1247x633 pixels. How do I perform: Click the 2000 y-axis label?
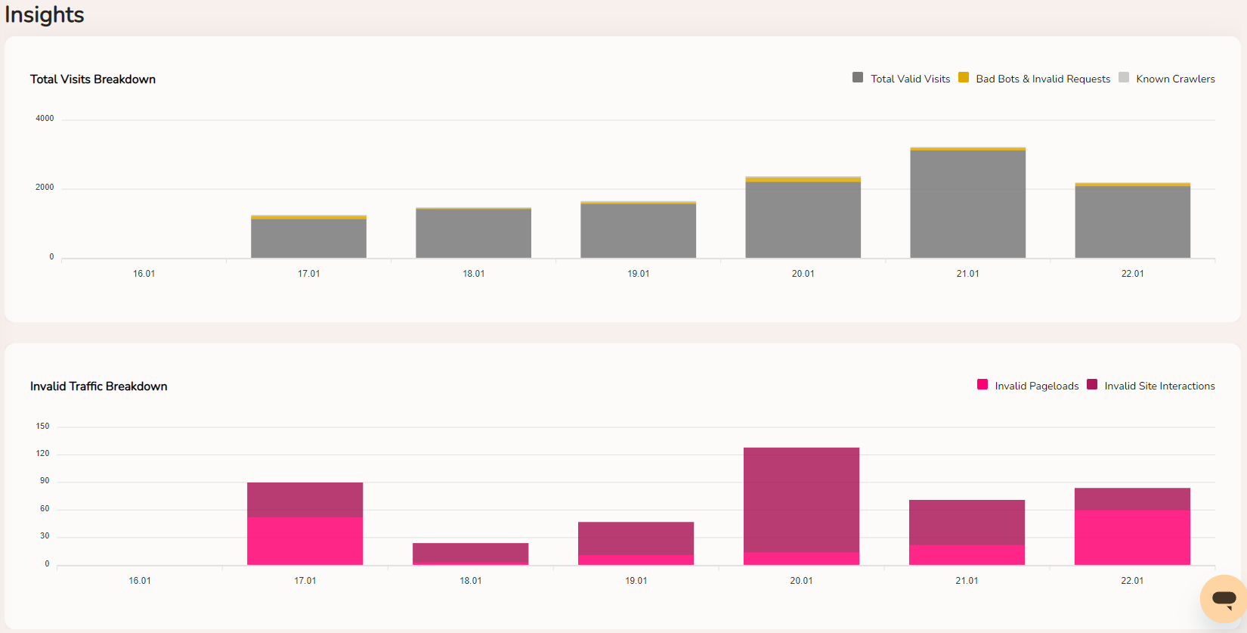(x=45, y=187)
